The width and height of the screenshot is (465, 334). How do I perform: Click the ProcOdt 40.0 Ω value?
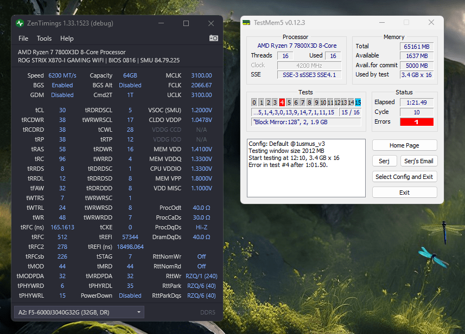(x=201, y=208)
